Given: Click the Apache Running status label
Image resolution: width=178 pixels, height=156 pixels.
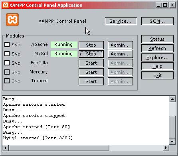Looking at the screenshot, I should click(x=64, y=44).
